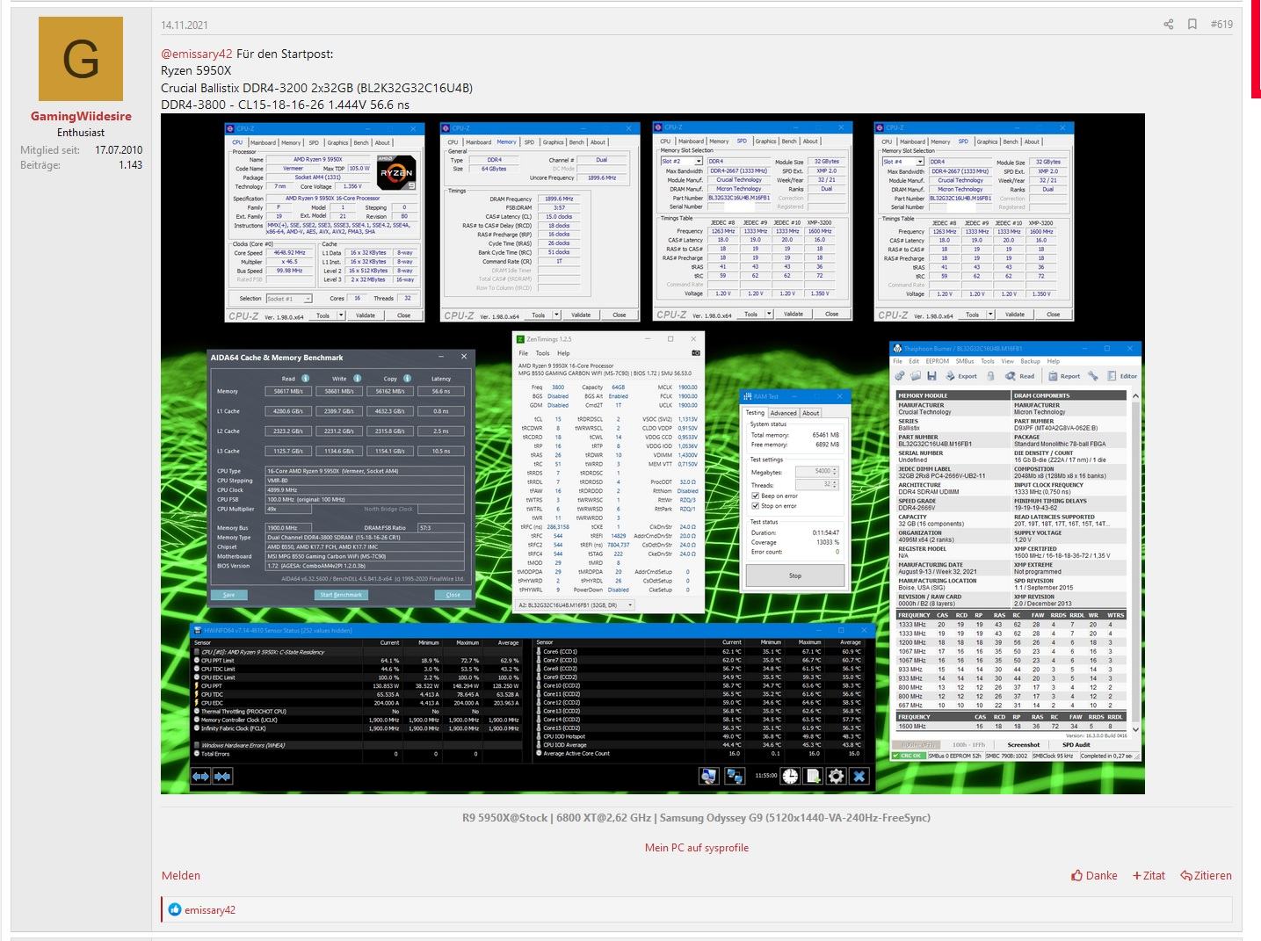Click the #619 post number link
The height and width of the screenshot is (941, 1261).
point(1221,25)
